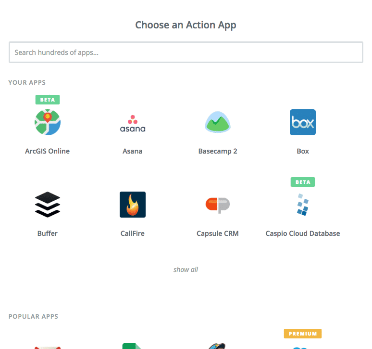Screen dimensions: 372x349
Task: Click in the Search hundreds of apps field
Action: [186, 52]
